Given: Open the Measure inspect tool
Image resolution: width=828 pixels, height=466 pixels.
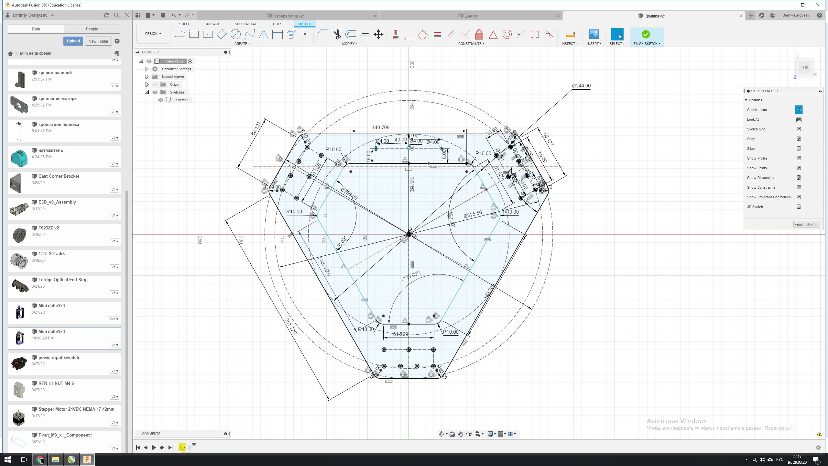Looking at the screenshot, I should click(570, 34).
